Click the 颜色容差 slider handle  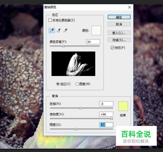(63, 46)
